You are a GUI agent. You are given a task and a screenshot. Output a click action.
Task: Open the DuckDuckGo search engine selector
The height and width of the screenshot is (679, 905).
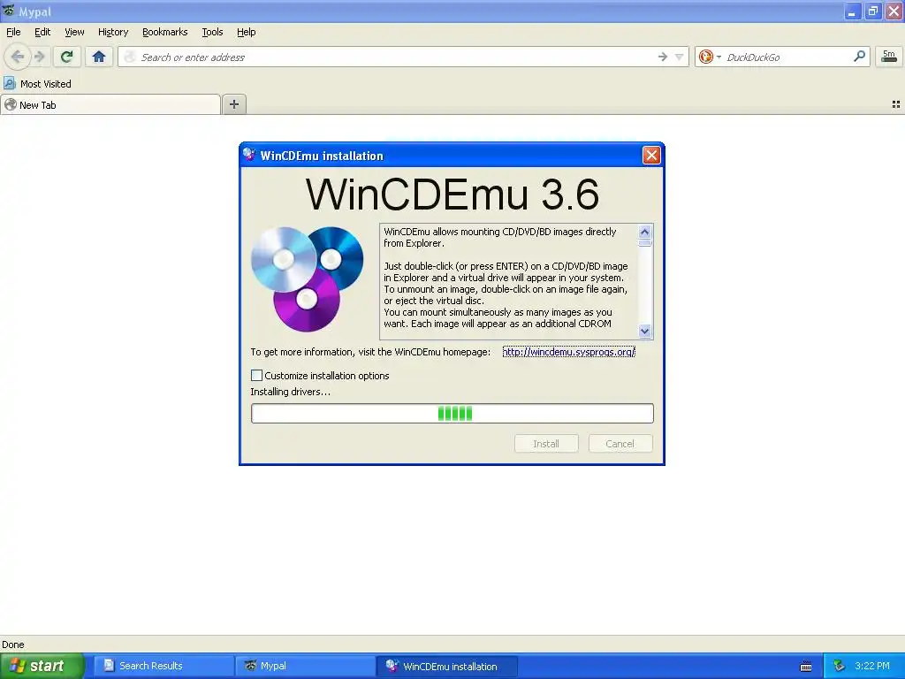710,57
